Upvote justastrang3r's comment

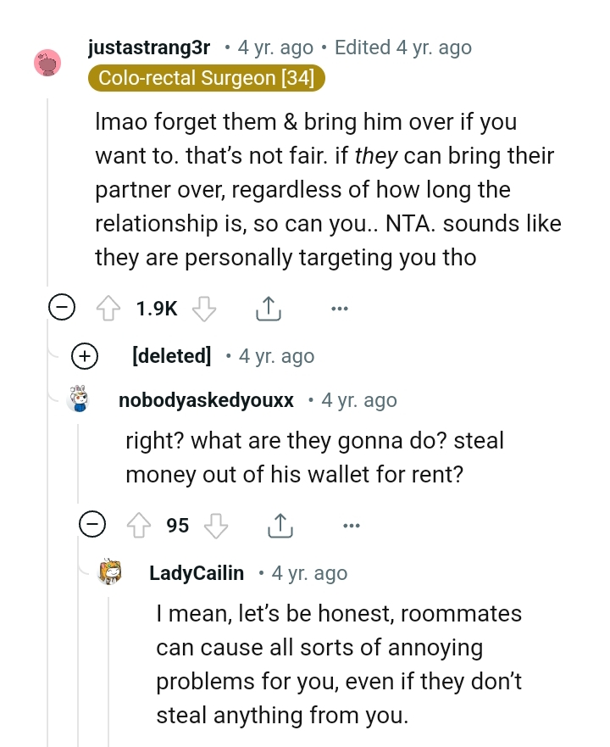click(x=108, y=309)
